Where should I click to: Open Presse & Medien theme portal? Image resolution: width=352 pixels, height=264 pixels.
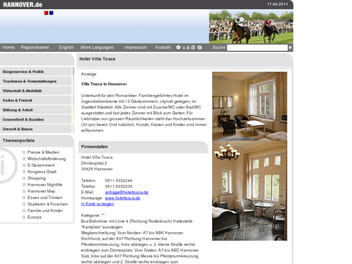[x=43, y=152]
